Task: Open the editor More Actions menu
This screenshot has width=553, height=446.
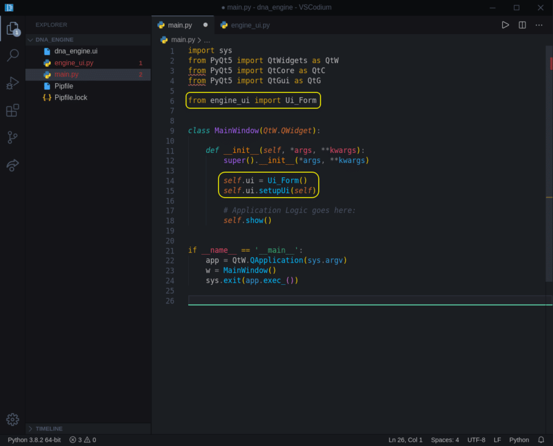Action: click(539, 25)
